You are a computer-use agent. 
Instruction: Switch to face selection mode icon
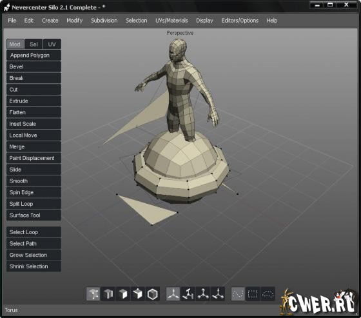tap(123, 293)
